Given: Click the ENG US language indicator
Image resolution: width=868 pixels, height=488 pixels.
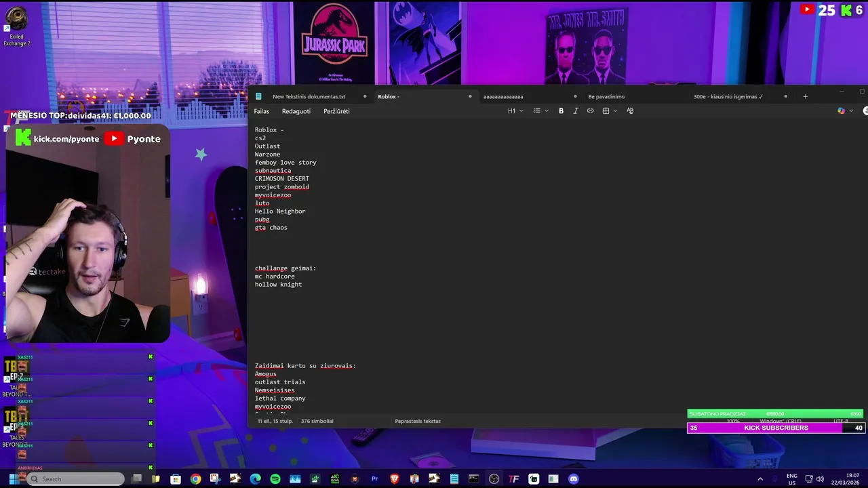Looking at the screenshot, I should click(x=791, y=479).
